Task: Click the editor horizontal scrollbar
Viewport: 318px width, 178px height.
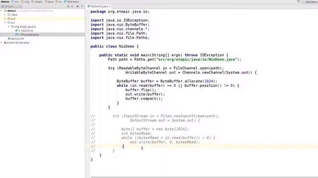Action: click(x=204, y=177)
